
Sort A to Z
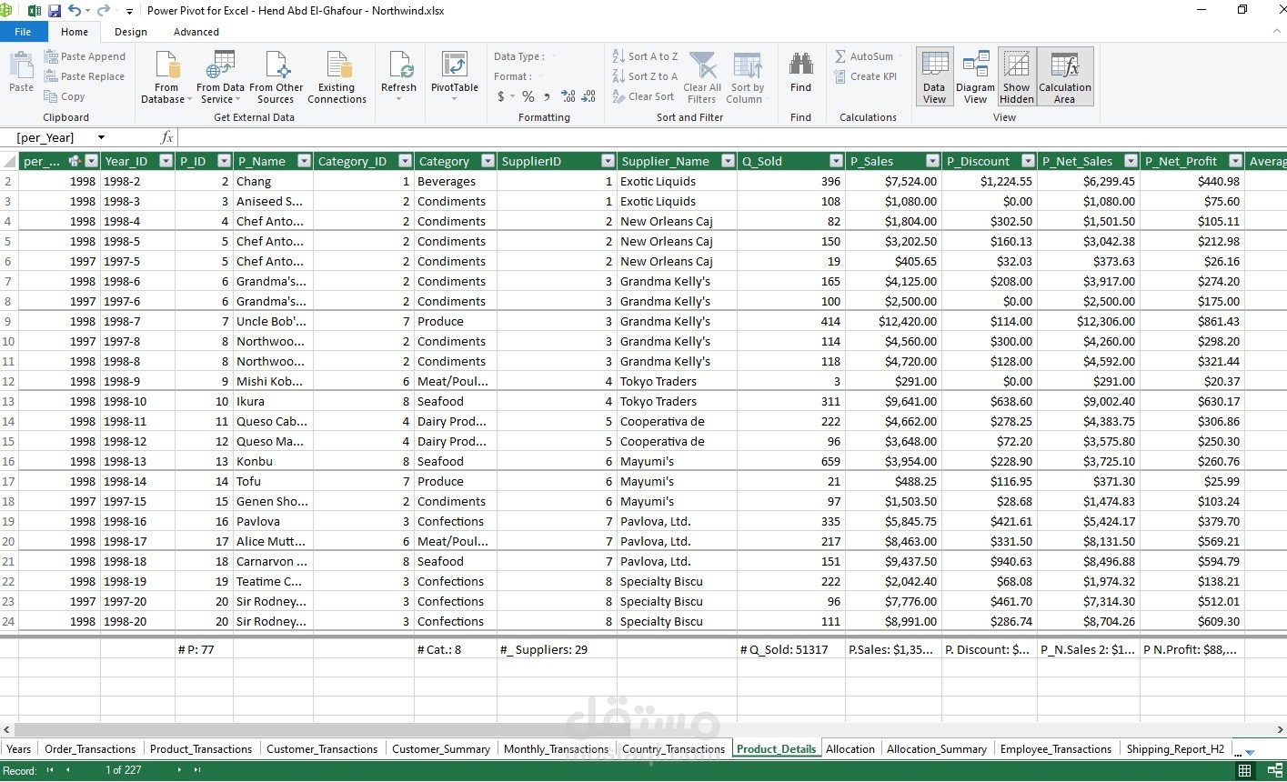(x=645, y=56)
